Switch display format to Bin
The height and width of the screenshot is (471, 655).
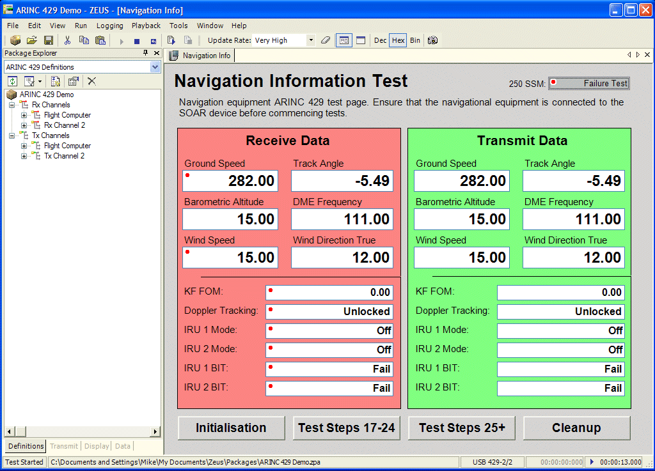pos(415,40)
